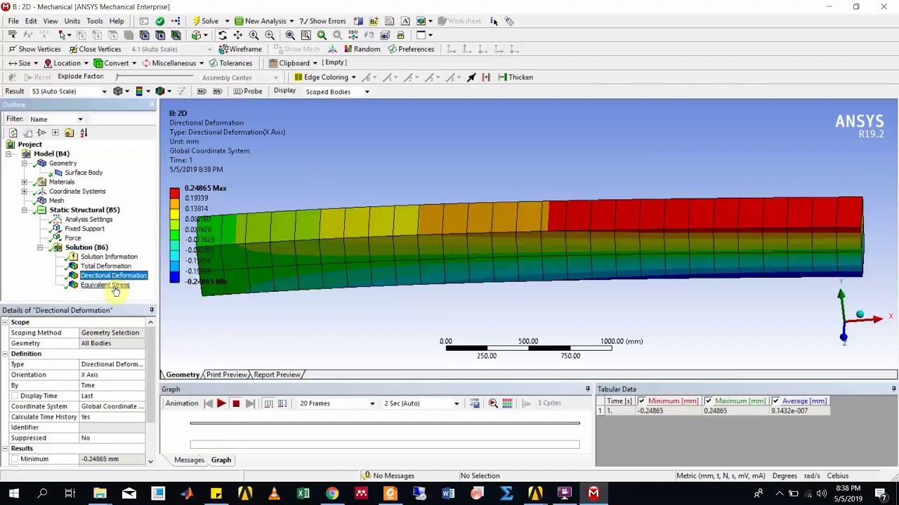Enable Wireframe display

(x=240, y=49)
